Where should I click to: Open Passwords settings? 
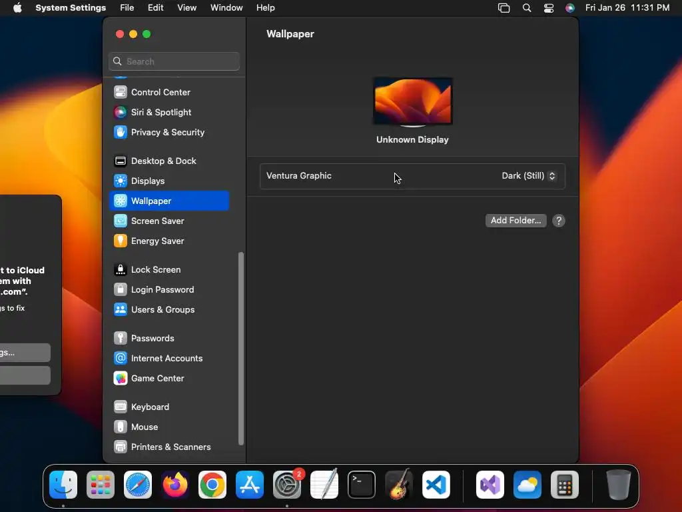pyautogui.click(x=169, y=339)
